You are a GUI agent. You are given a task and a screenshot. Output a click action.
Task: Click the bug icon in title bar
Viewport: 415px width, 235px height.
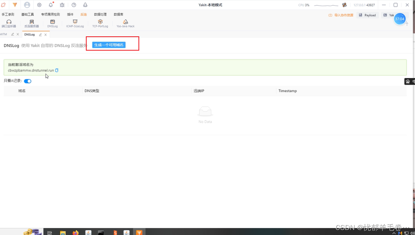(x=62, y=5)
